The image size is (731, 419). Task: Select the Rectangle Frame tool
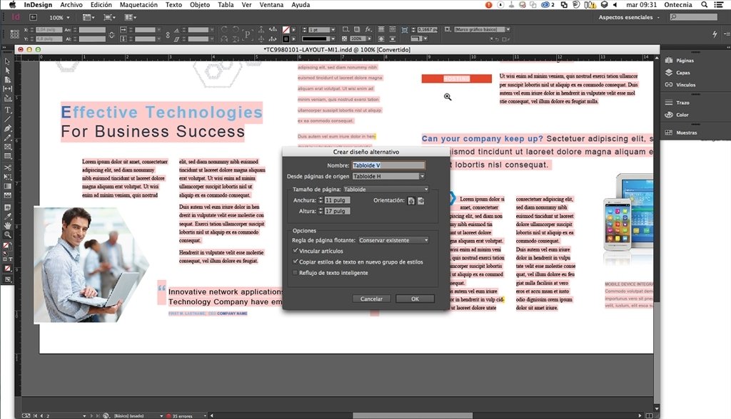pos(7,147)
